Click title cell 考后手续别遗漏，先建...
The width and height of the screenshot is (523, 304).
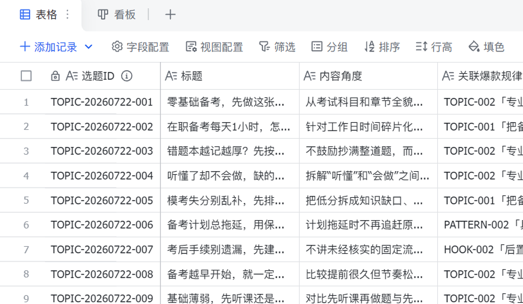pos(230,250)
